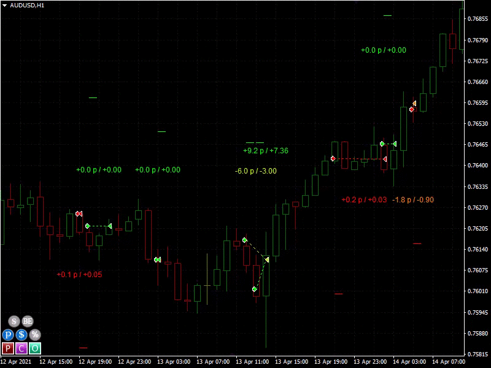Click the 0.76270 price axis label
Viewport: 491px width, 368px height.
click(478, 207)
